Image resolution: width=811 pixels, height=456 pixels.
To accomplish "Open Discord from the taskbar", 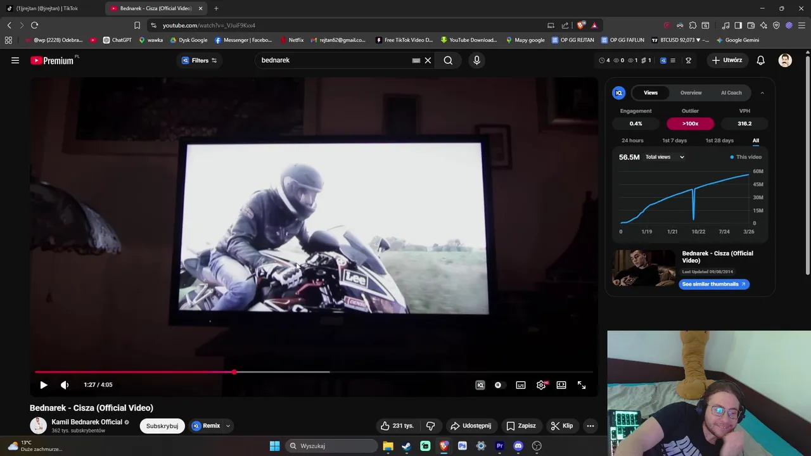I will pyautogui.click(x=518, y=446).
